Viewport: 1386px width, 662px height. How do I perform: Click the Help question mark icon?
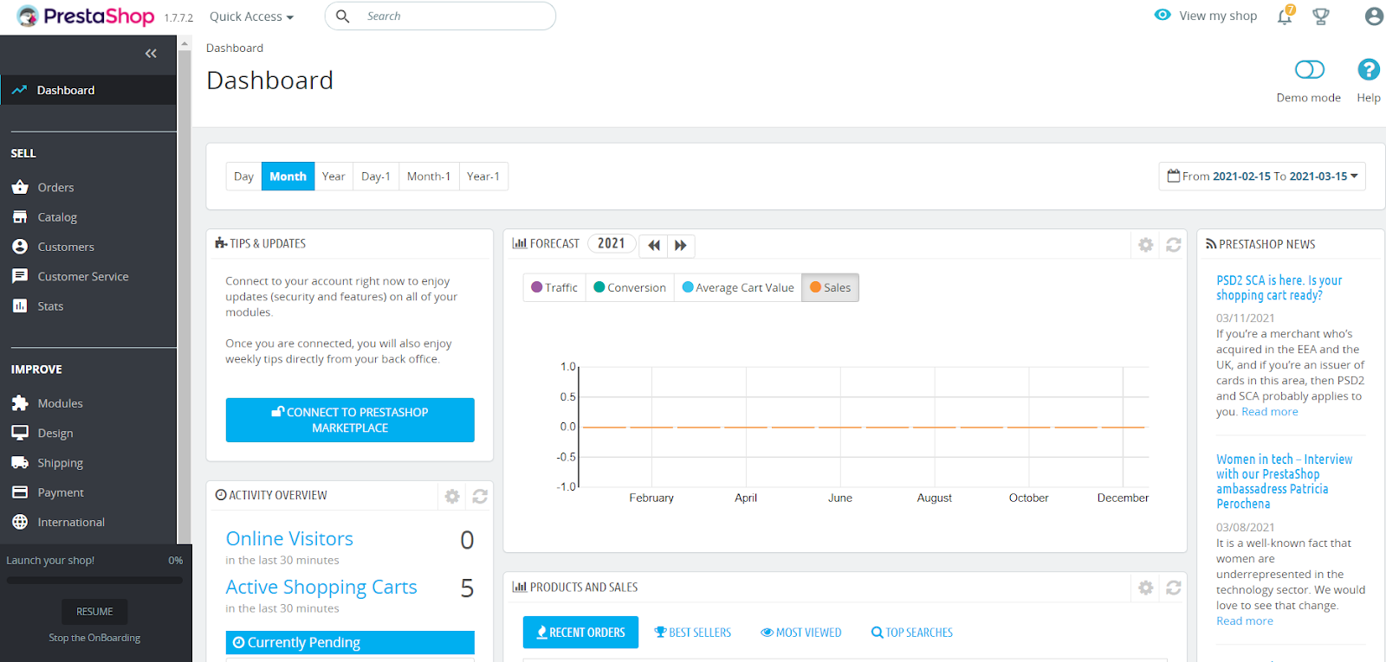point(1369,69)
